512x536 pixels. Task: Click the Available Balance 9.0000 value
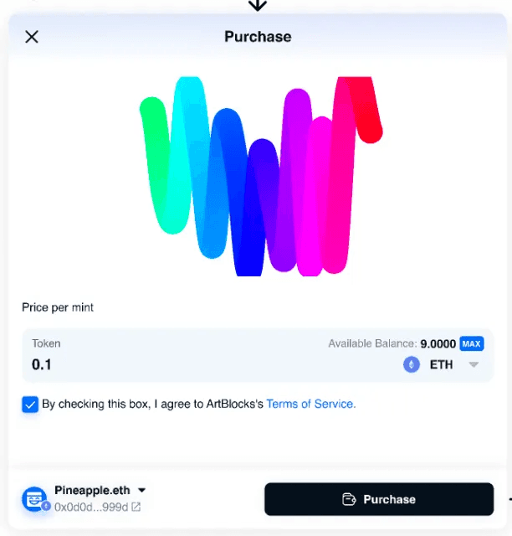(x=438, y=343)
